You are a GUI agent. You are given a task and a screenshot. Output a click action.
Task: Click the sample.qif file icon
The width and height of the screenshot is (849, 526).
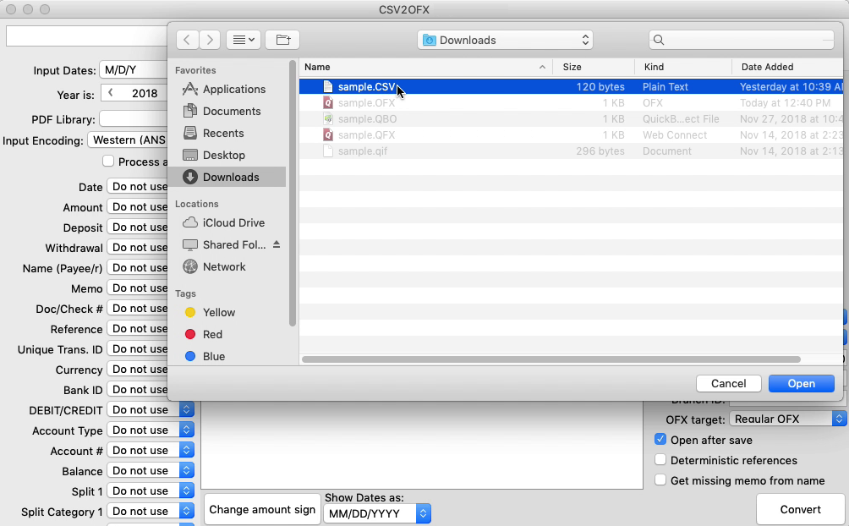(327, 151)
